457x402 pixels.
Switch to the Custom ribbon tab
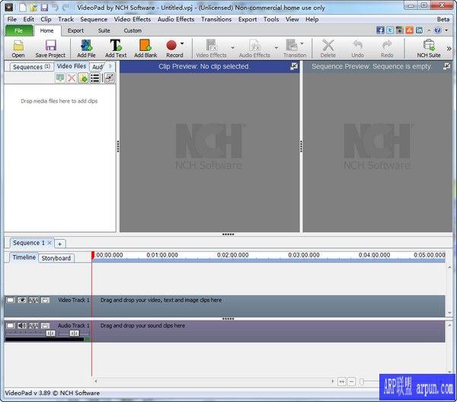[133, 30]
